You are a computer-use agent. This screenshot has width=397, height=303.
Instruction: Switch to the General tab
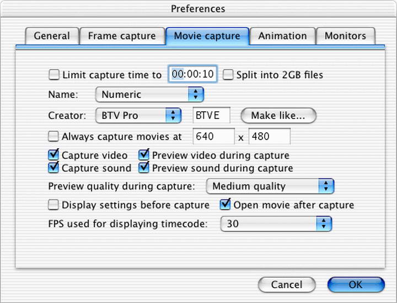tap(52, 36)
